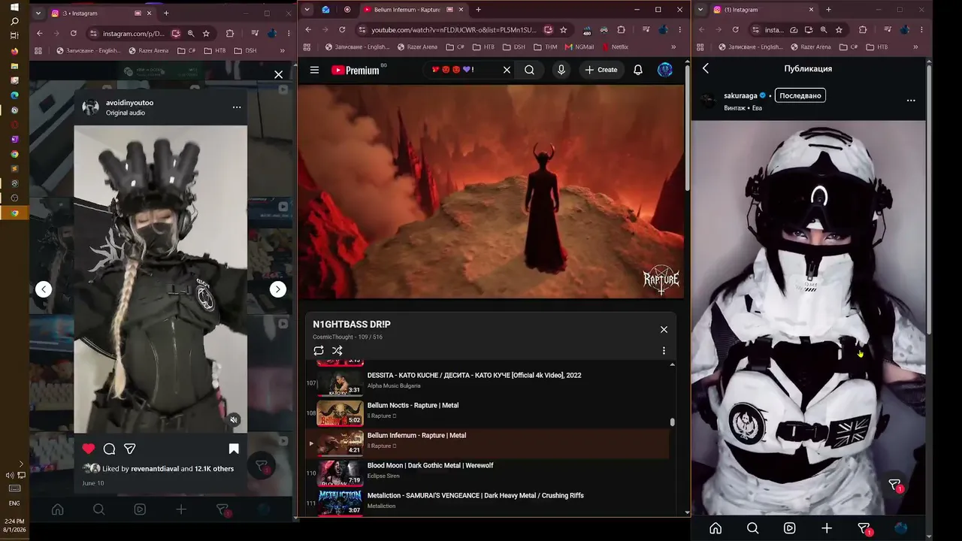Open the CosmicThought playlist owner link
This screenshot has height=541, width=962.
tap(331, 337)
